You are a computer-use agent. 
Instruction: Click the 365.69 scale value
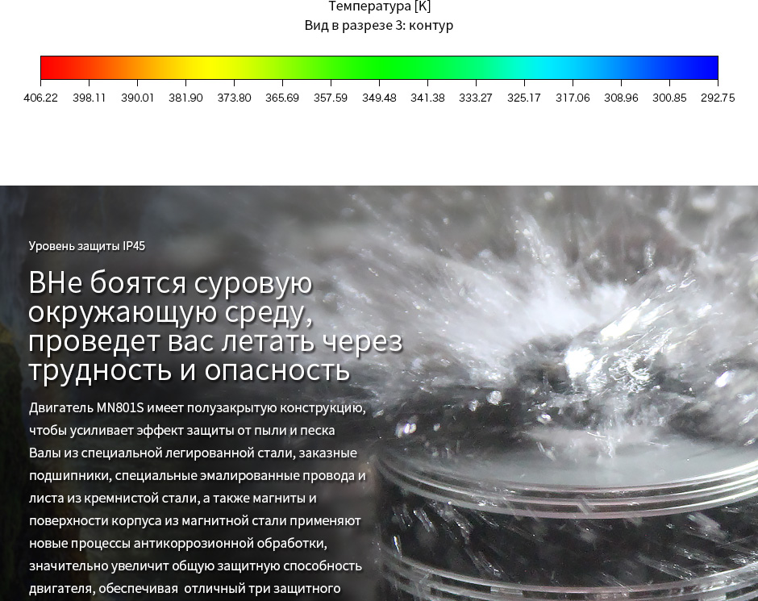point(282,98)
